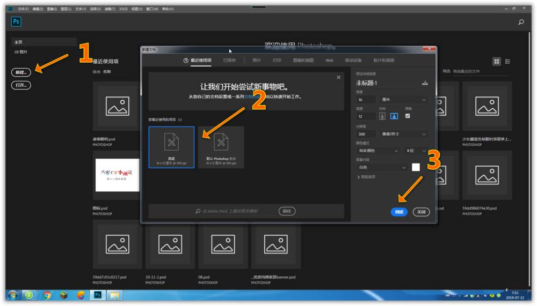
Task: Open the 滤镜(T) menu
Action: click(x=110, y=9)
